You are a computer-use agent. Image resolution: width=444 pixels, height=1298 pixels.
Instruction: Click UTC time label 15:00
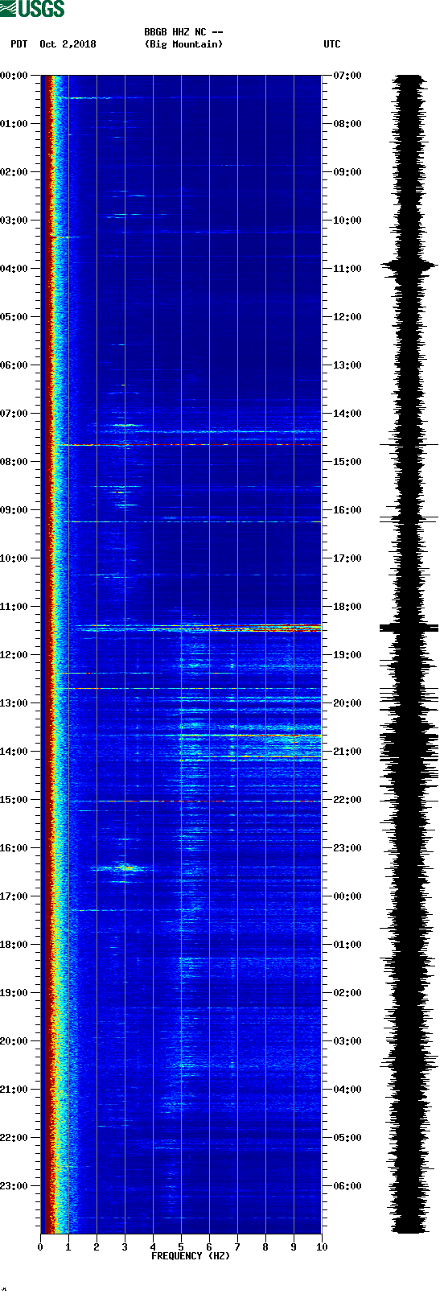coord(347,462)
